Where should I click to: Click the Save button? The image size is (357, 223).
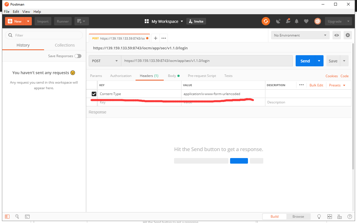(333, 61)
